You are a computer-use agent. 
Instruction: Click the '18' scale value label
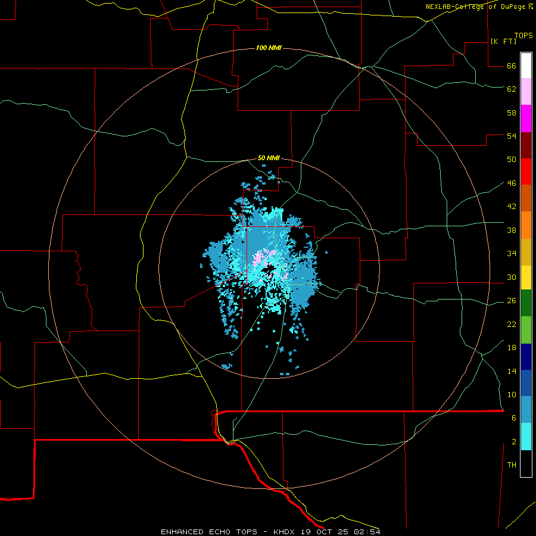pyautogui.click(x=512, y=347)
